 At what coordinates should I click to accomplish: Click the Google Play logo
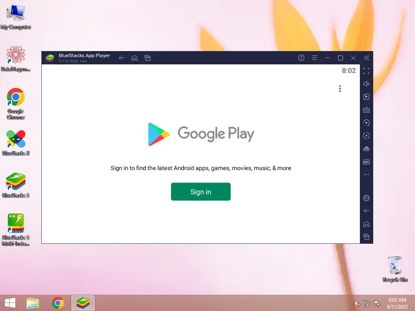click(201, 134)
